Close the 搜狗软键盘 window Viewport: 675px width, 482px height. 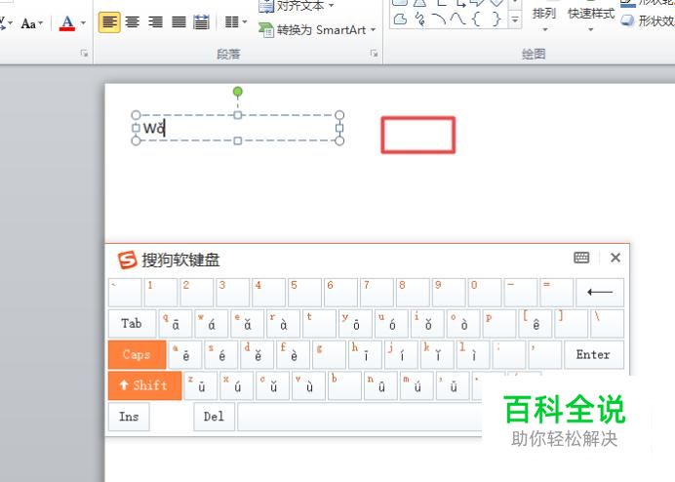(615, 258)
